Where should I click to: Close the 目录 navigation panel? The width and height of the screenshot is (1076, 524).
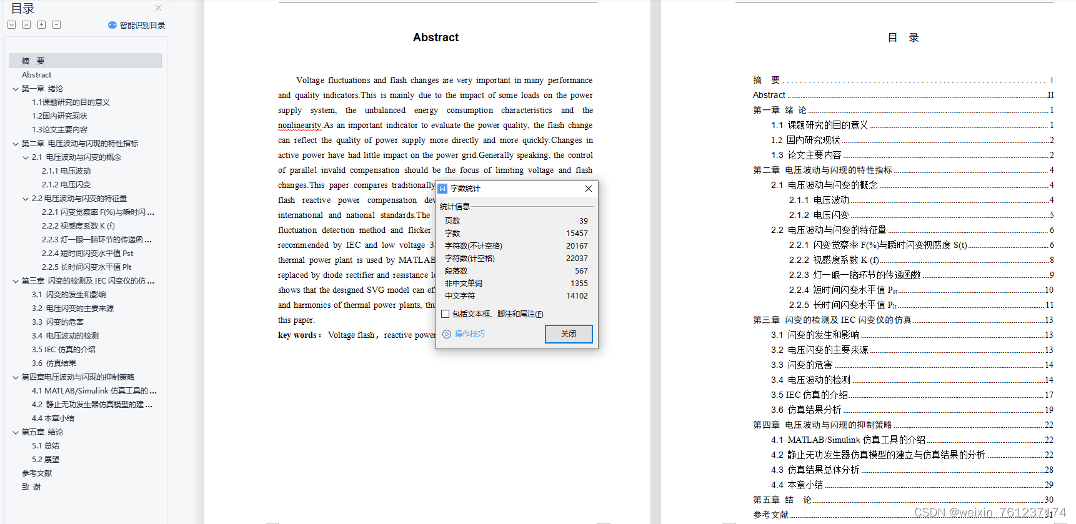pyautogui.click(x=158, y=8)
